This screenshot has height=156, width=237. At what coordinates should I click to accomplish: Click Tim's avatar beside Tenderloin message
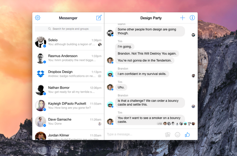pyautogui.click(x=110, y=60)
